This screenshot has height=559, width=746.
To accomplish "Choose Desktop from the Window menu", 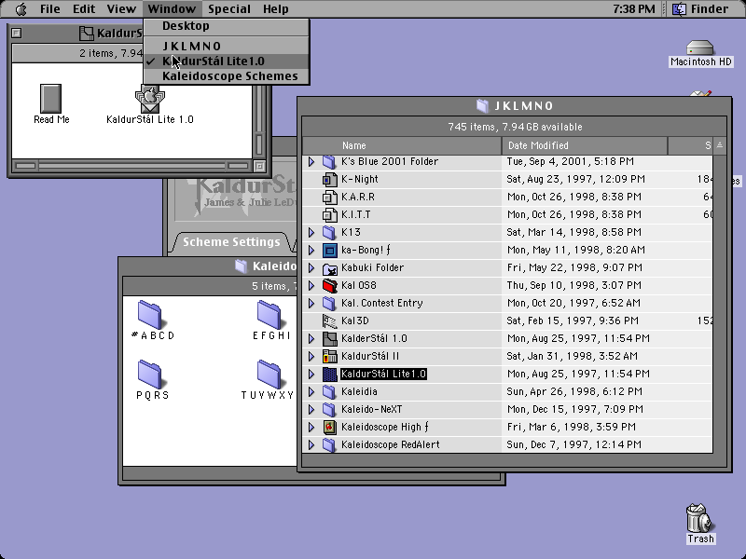I will click(x=227, y=26).
